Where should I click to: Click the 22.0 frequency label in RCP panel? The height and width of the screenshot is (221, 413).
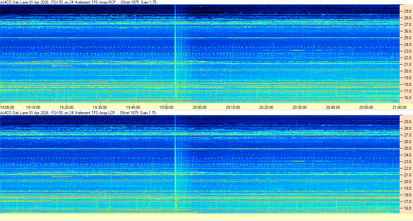(x=407, y=58)
